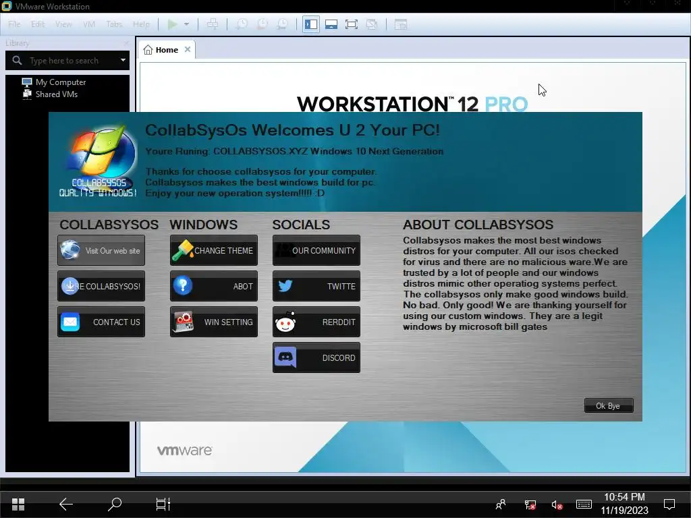Click the library search field

coord(67,60)
